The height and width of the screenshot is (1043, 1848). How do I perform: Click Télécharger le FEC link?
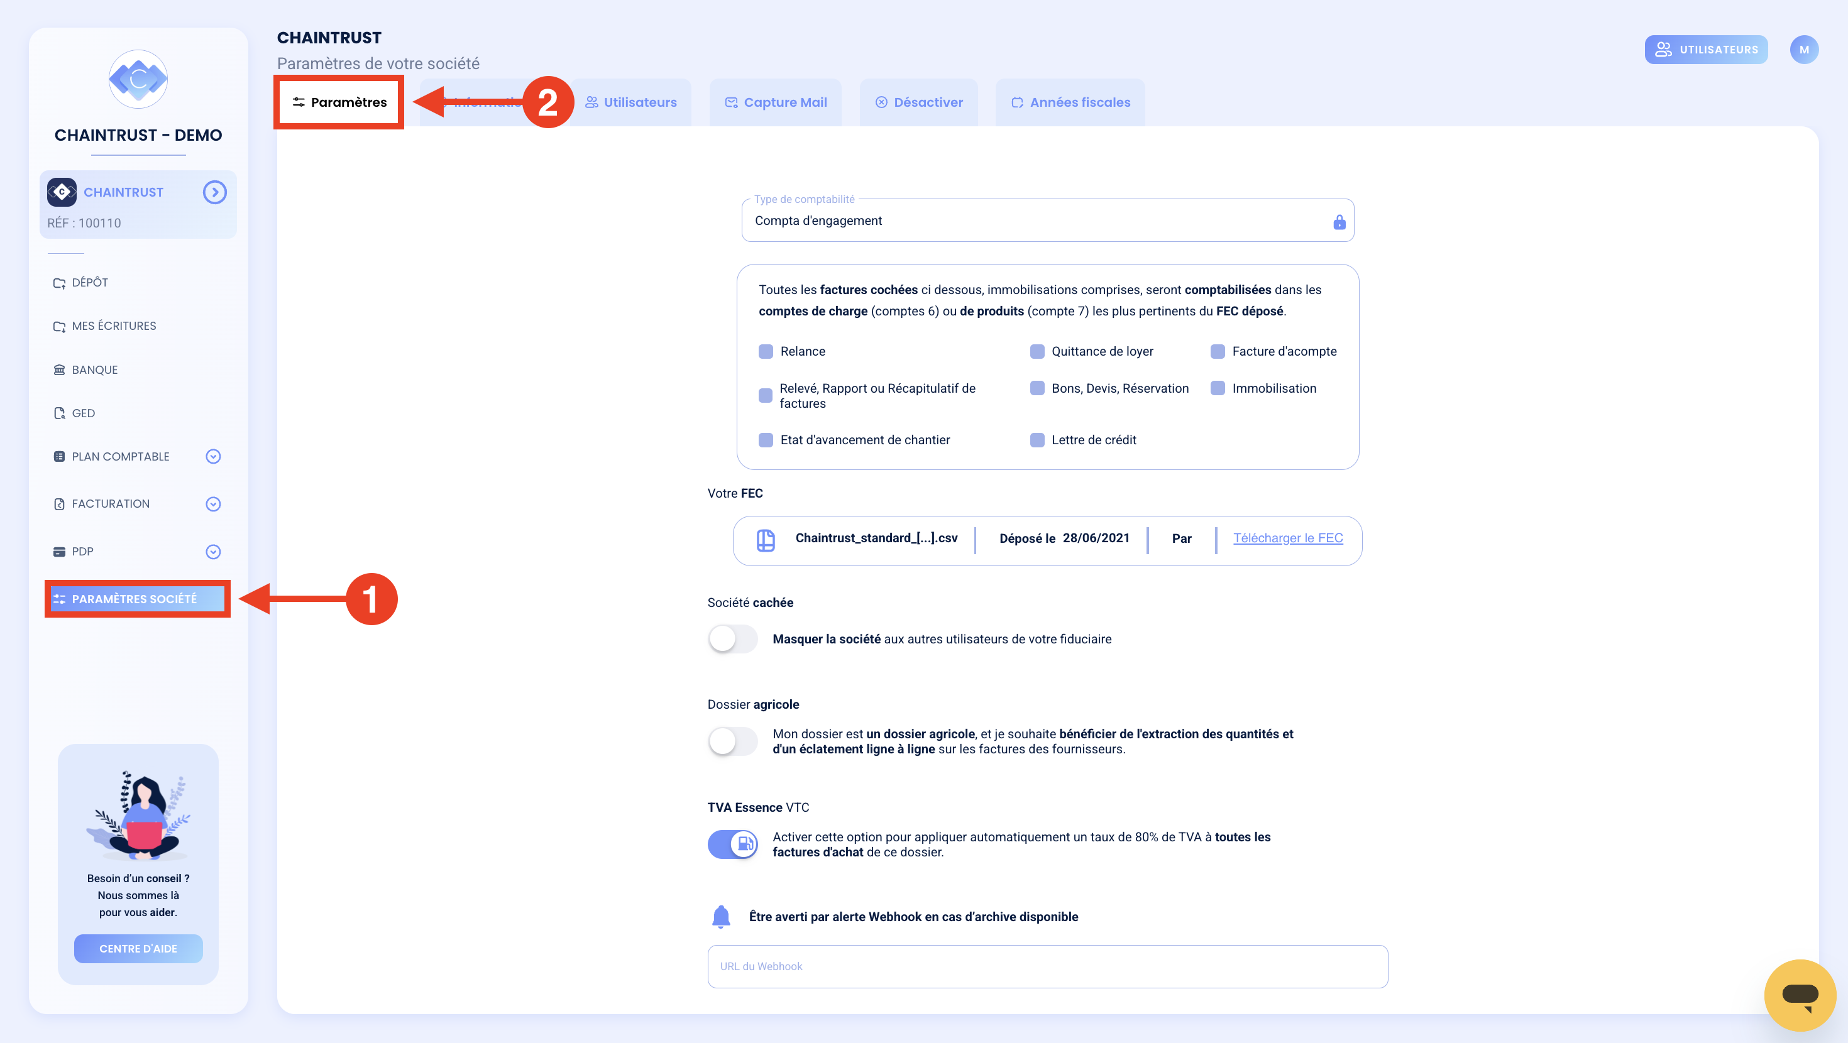[1288, 538]
